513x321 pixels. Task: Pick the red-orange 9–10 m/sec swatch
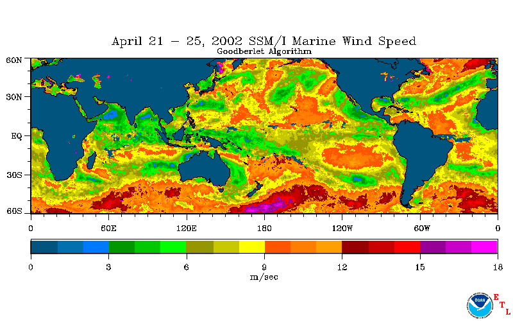pos(278,247)
